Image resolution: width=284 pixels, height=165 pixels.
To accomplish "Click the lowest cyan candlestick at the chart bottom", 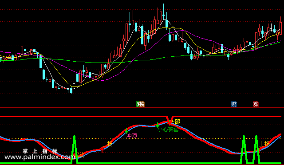I will pos(71,90).
